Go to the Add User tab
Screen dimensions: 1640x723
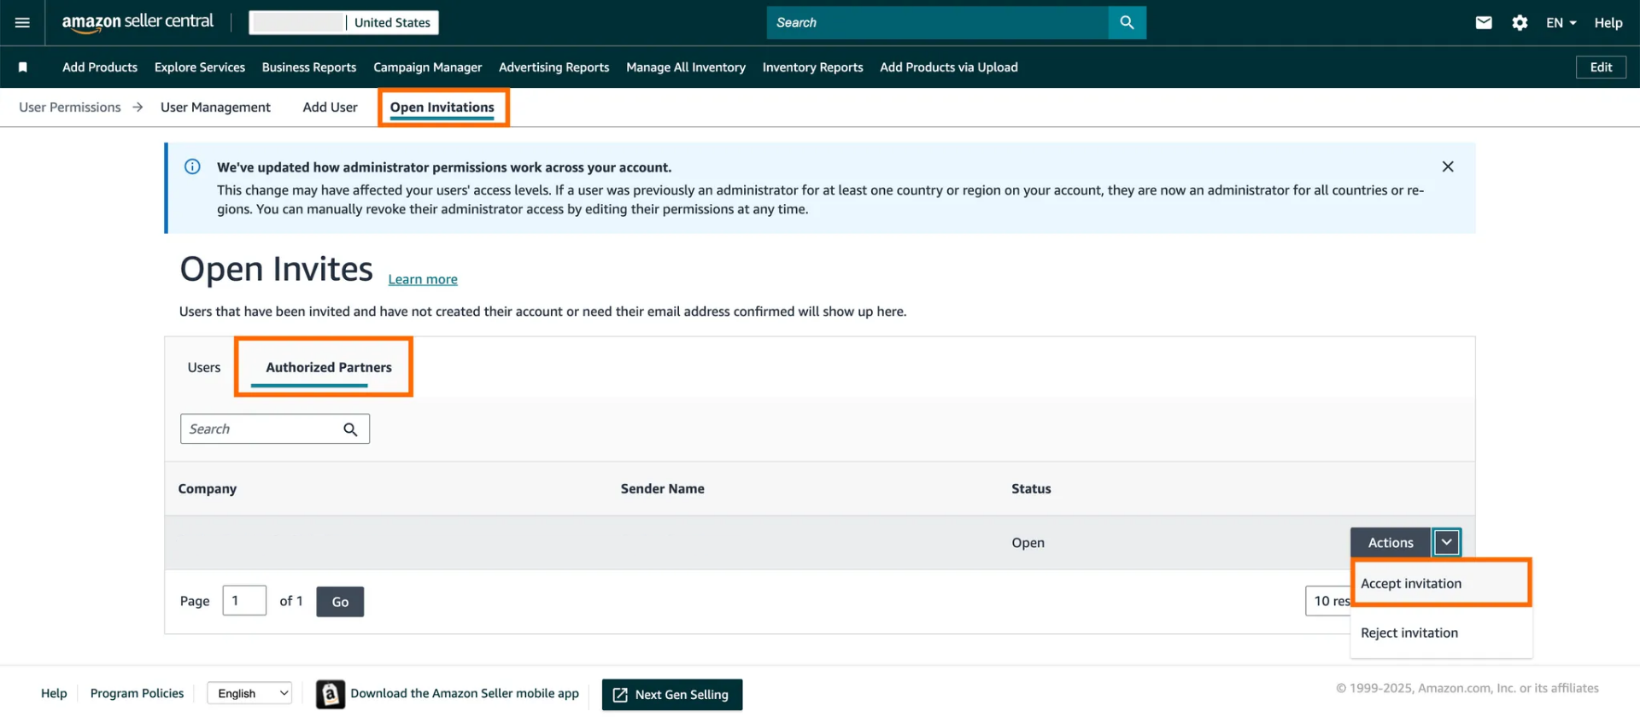[x=331, y=107]
